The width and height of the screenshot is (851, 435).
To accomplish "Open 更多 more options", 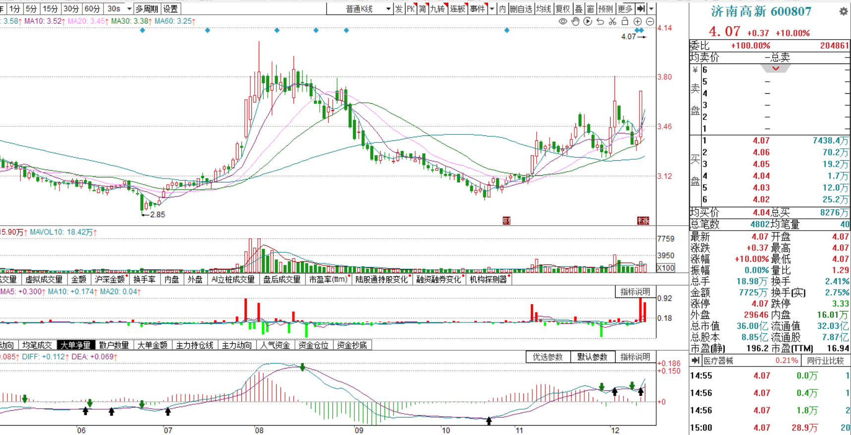I will coord(625,8).
